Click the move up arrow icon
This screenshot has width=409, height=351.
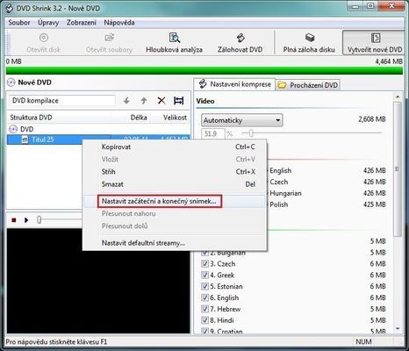click(144, 101)
